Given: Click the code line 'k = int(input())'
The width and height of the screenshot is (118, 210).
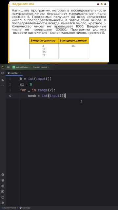Looking at the screenshot, I should point(36,79).
